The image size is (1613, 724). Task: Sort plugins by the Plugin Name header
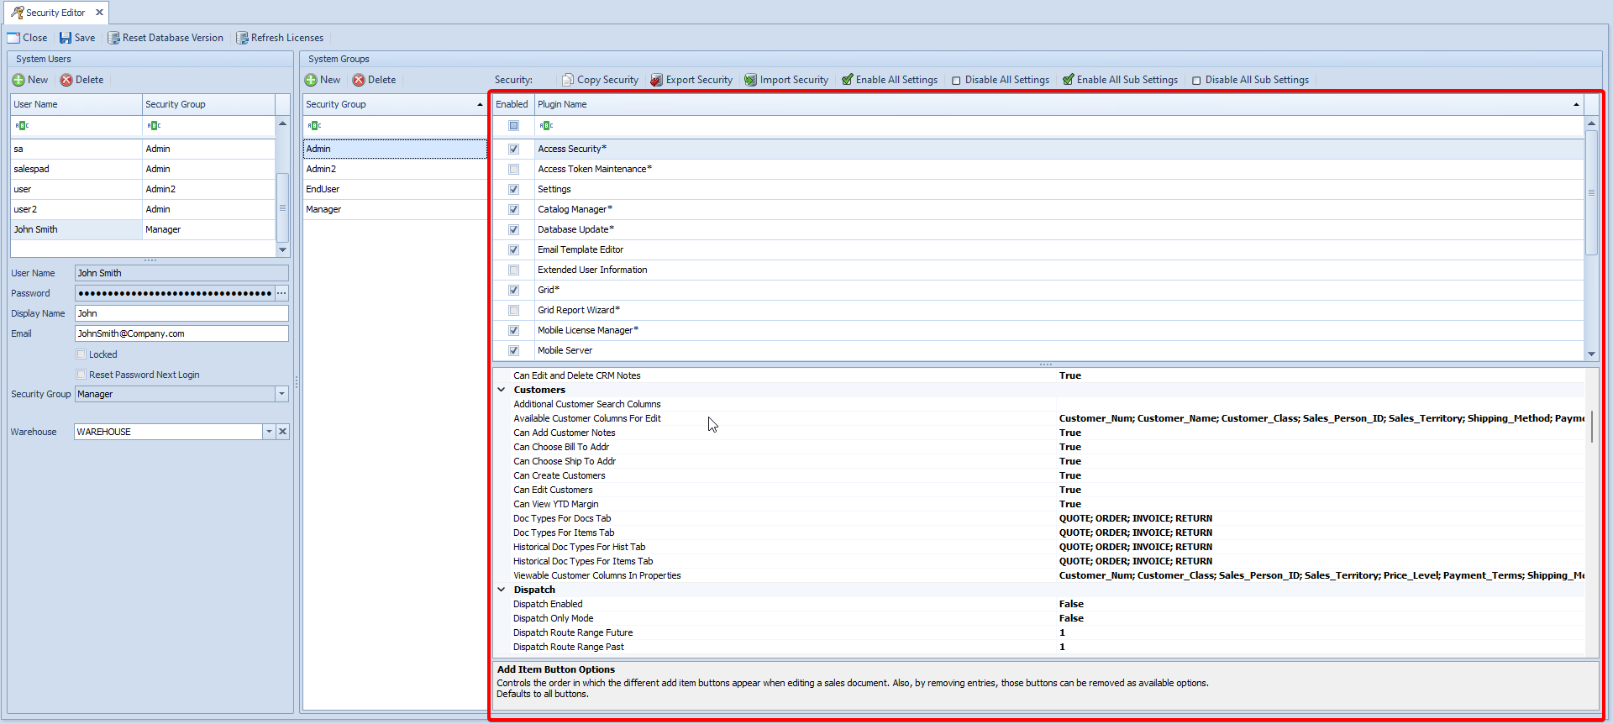click(1059, 104)
